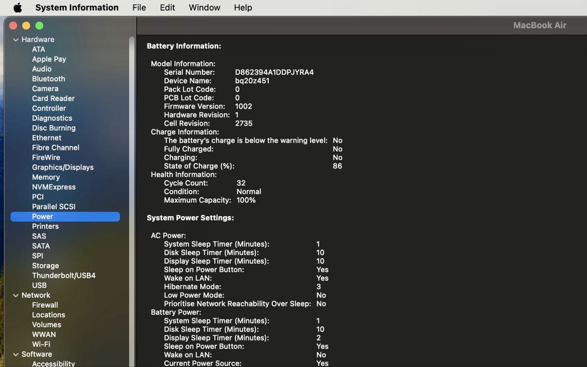Select SPI in the sidebar
The width and height of the screenshot is (587, 367).
click(38, 256)
